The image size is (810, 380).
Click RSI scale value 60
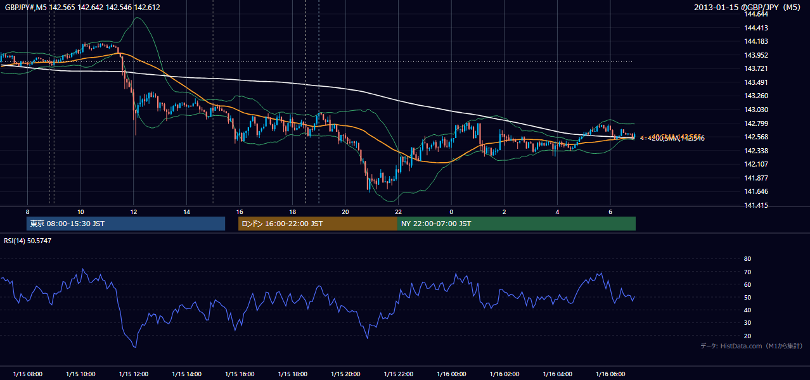(747, 284)
